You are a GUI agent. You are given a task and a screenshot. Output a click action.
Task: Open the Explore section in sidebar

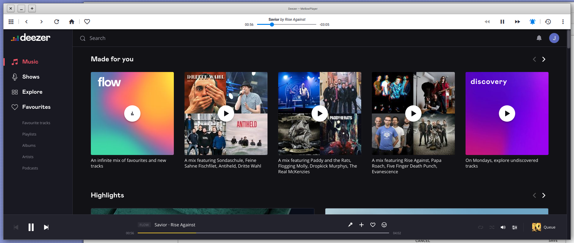tap(32, 92)
